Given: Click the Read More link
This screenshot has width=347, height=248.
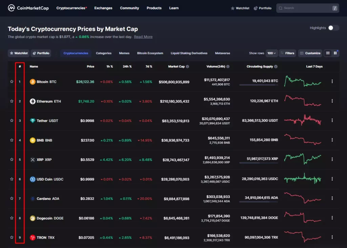Looking at the screenshot, I should 143,37.
